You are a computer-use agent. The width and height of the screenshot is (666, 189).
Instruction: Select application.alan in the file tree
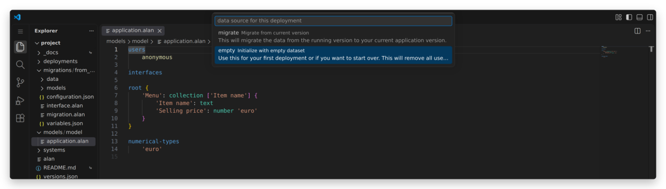point(63,141)
